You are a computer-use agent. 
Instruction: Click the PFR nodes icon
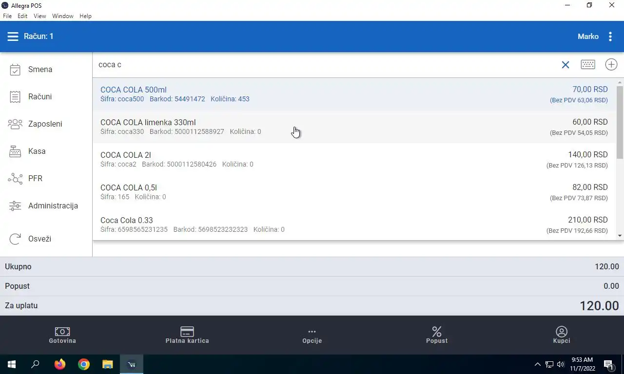click(15, 179)
